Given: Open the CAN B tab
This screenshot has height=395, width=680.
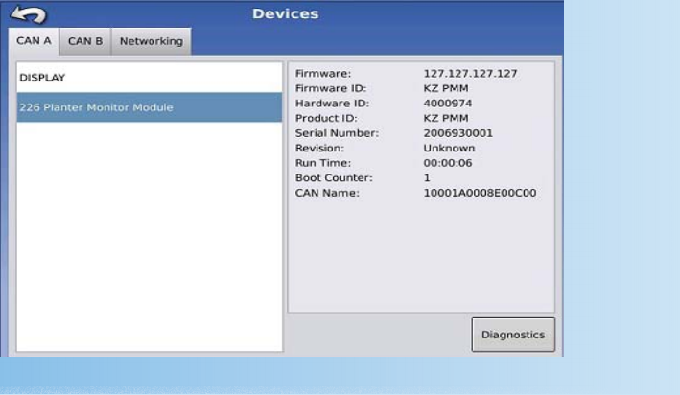Looking at the screenshot, I should click(85, 41).
